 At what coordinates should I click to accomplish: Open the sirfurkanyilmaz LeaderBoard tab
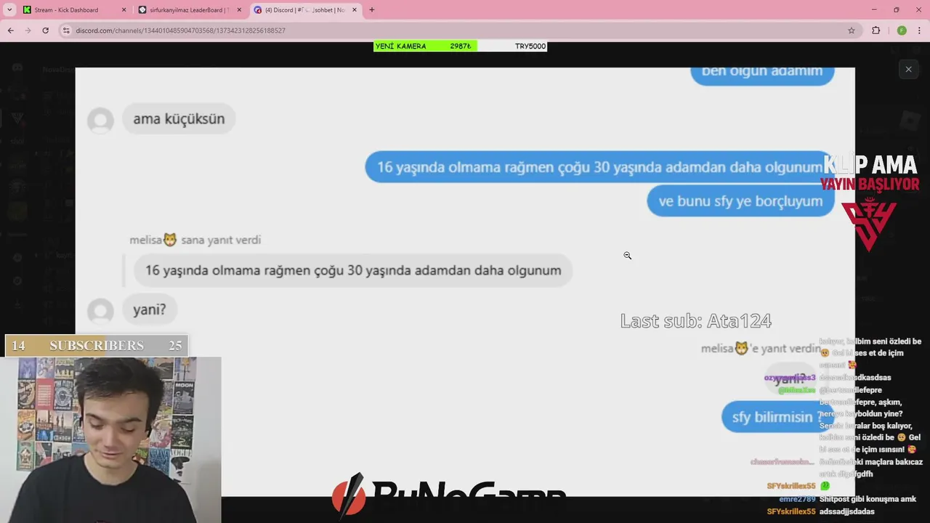click(x=191, y=10)
